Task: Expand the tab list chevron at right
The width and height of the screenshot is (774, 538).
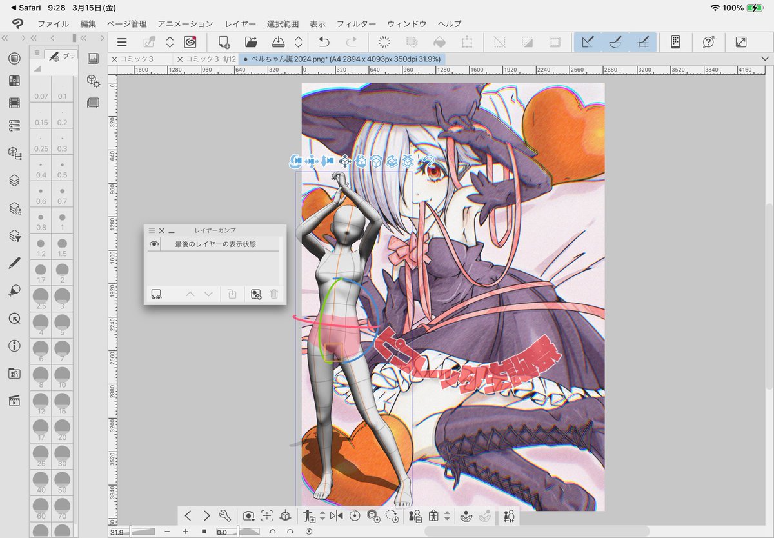Action: click(765, 59)
